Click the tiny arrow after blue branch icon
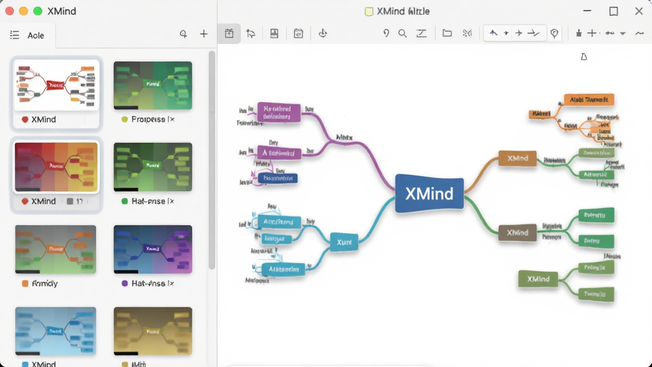The height and width of the screenshot is (367, 652). tap(506, 33)
